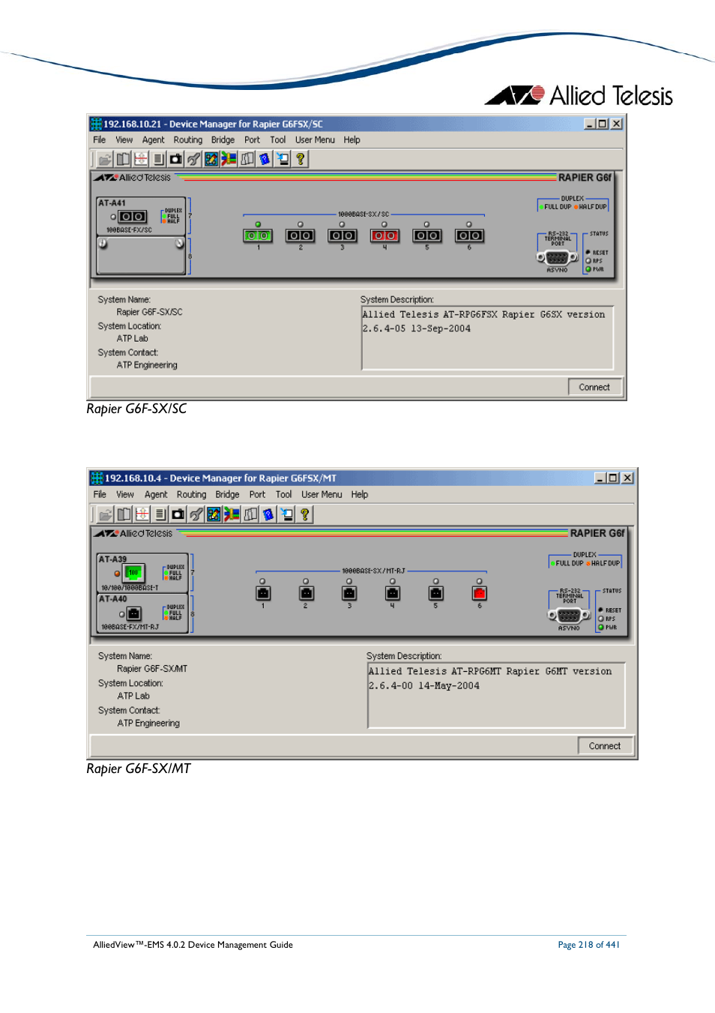This screenshot has width=715, height=1013.
Task: Close the G6FSX/MT Device Manager window
Action: point(627,478)
